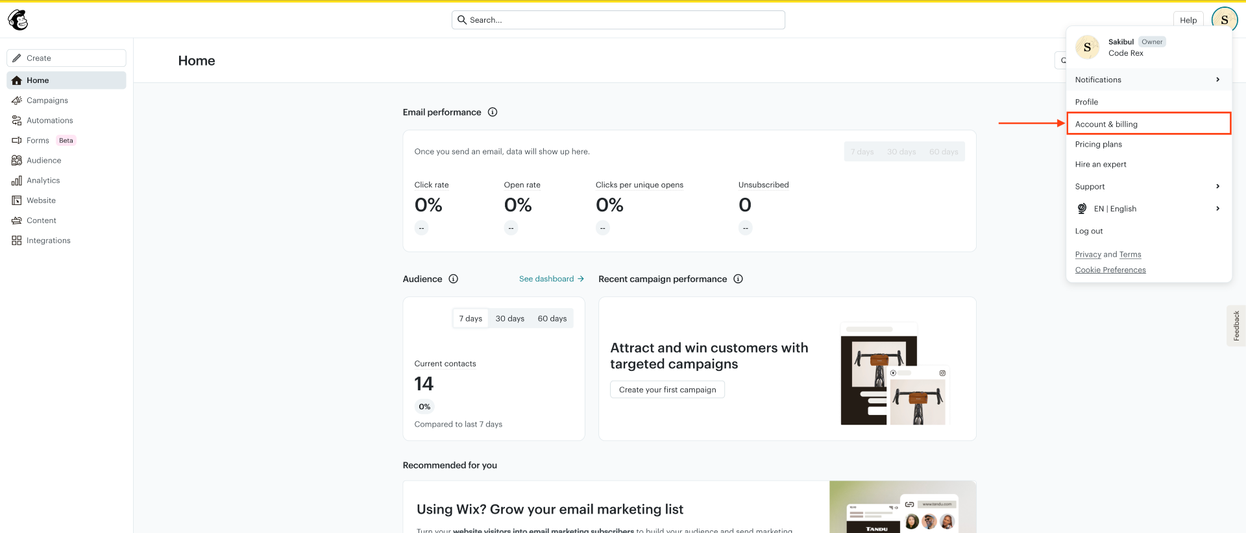
Task: Click the Forms icon in sidebar
Action: (17, 140)
